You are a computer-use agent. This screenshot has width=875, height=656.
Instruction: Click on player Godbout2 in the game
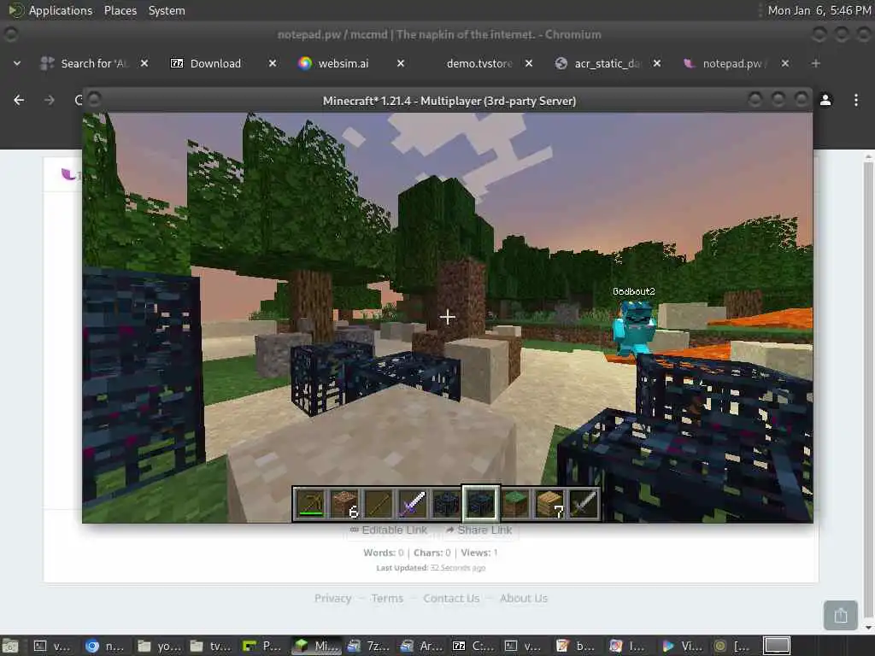pyautogui.click(x=634, y=327)
